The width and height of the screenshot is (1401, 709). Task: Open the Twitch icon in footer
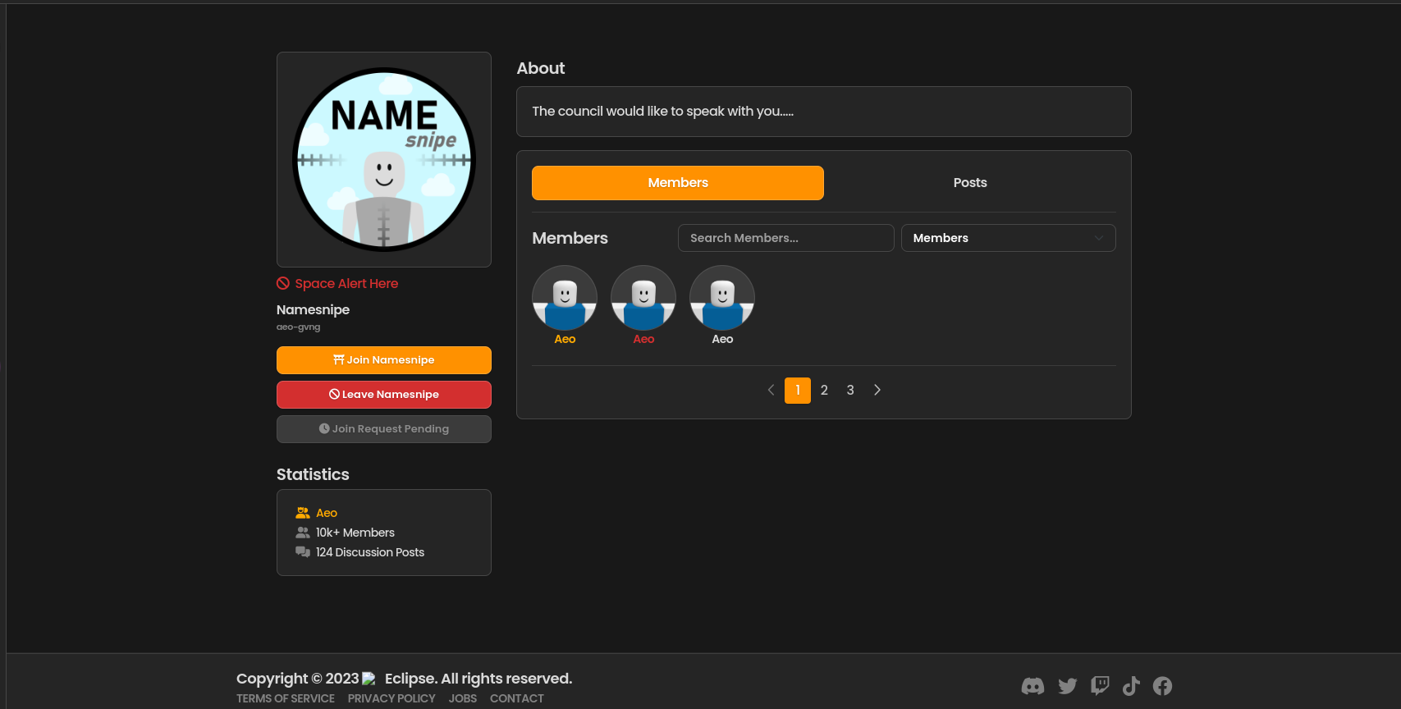pyautogui.click(x=1100, y=686)
